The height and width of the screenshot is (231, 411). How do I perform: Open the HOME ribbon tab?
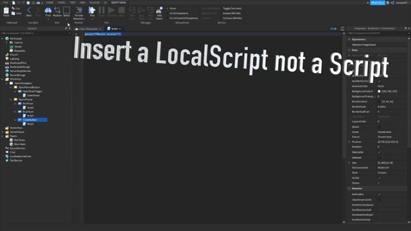[49, 3]
